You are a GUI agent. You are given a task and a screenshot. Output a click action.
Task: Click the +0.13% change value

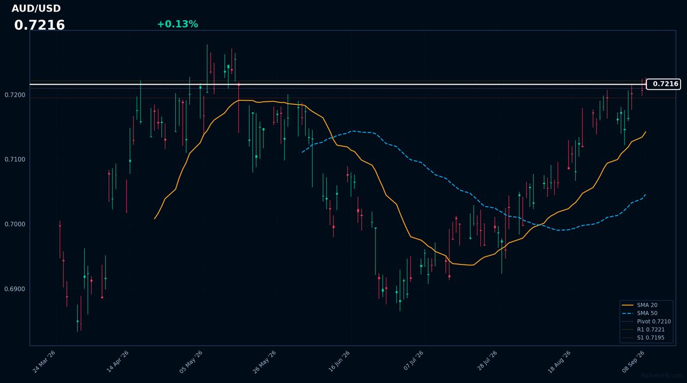pos(177,24)
